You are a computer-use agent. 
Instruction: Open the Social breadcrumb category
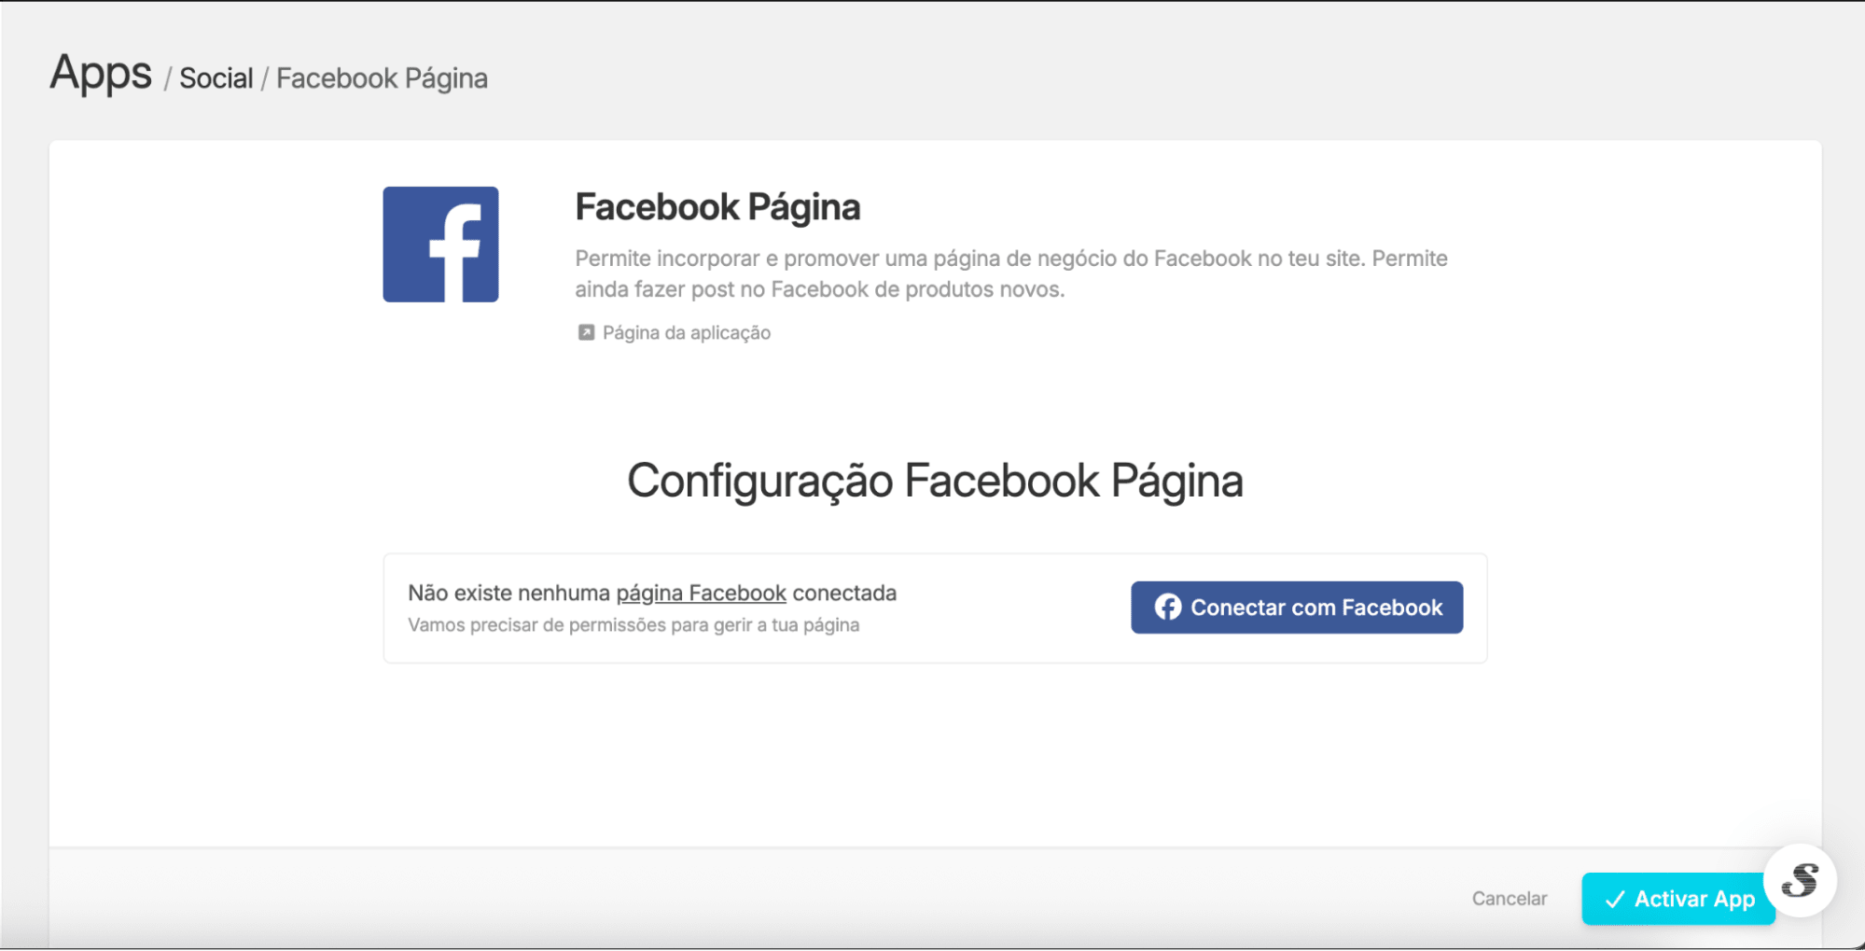pos(216,78)
